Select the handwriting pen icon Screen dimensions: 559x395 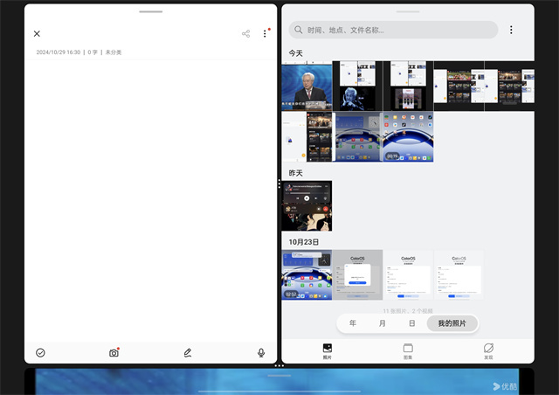(x=188, y=352)
